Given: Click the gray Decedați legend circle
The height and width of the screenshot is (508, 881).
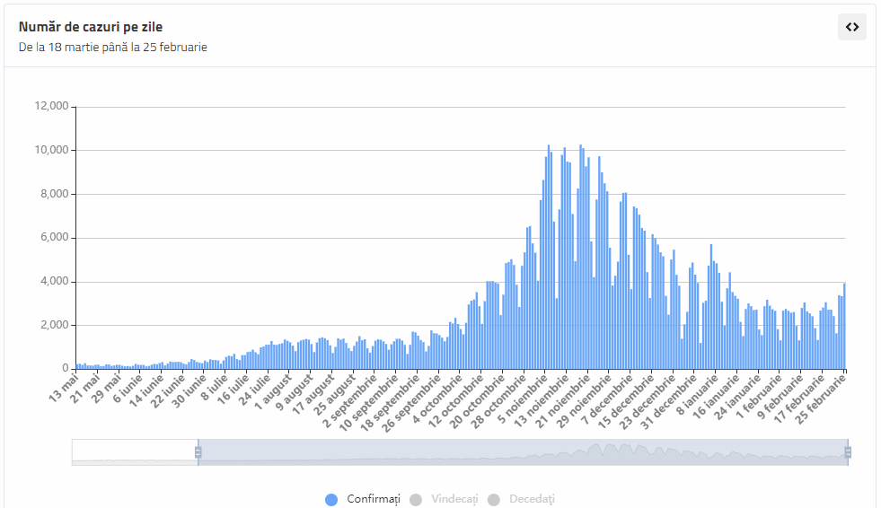Looking at the screenshot, I should click(493, 500).
